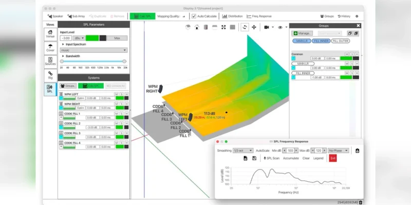Click the low-frequency bandwidth slider handle
Image resolution: width=411 pixels, height=205 pixels.
(x=62, y=61)
